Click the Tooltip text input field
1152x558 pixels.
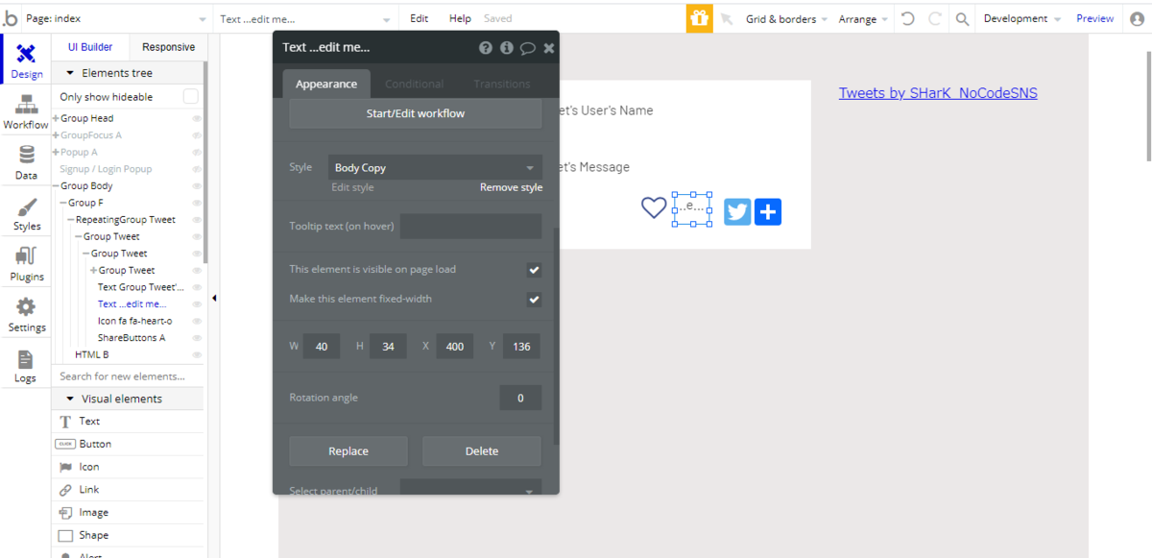click(x=471, y=227)
